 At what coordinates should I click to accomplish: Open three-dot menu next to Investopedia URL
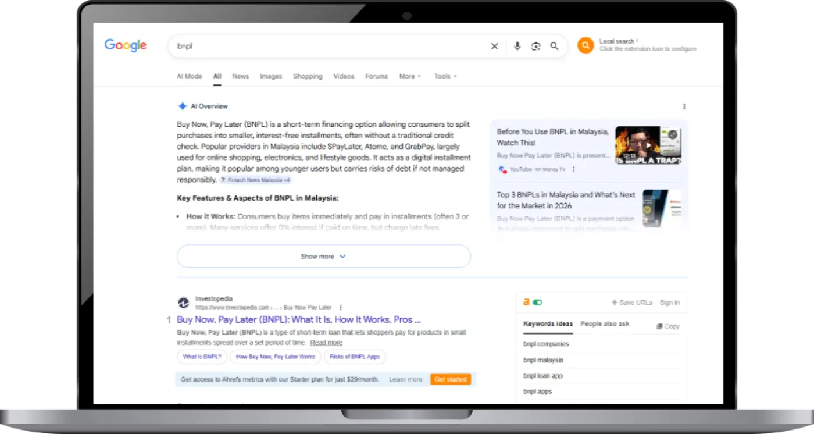click(x=340, y=307)
